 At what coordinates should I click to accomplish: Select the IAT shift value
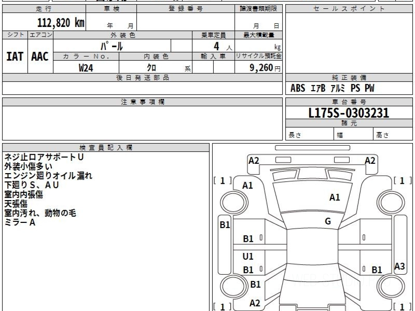[15, 56]
